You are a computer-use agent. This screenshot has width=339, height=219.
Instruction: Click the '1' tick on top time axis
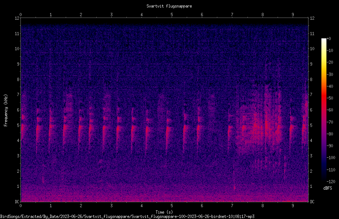(x=51, y=14)
